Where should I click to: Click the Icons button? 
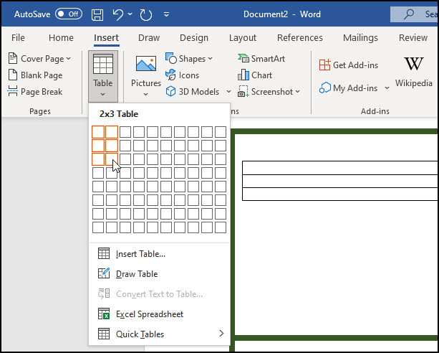(183, 75)
